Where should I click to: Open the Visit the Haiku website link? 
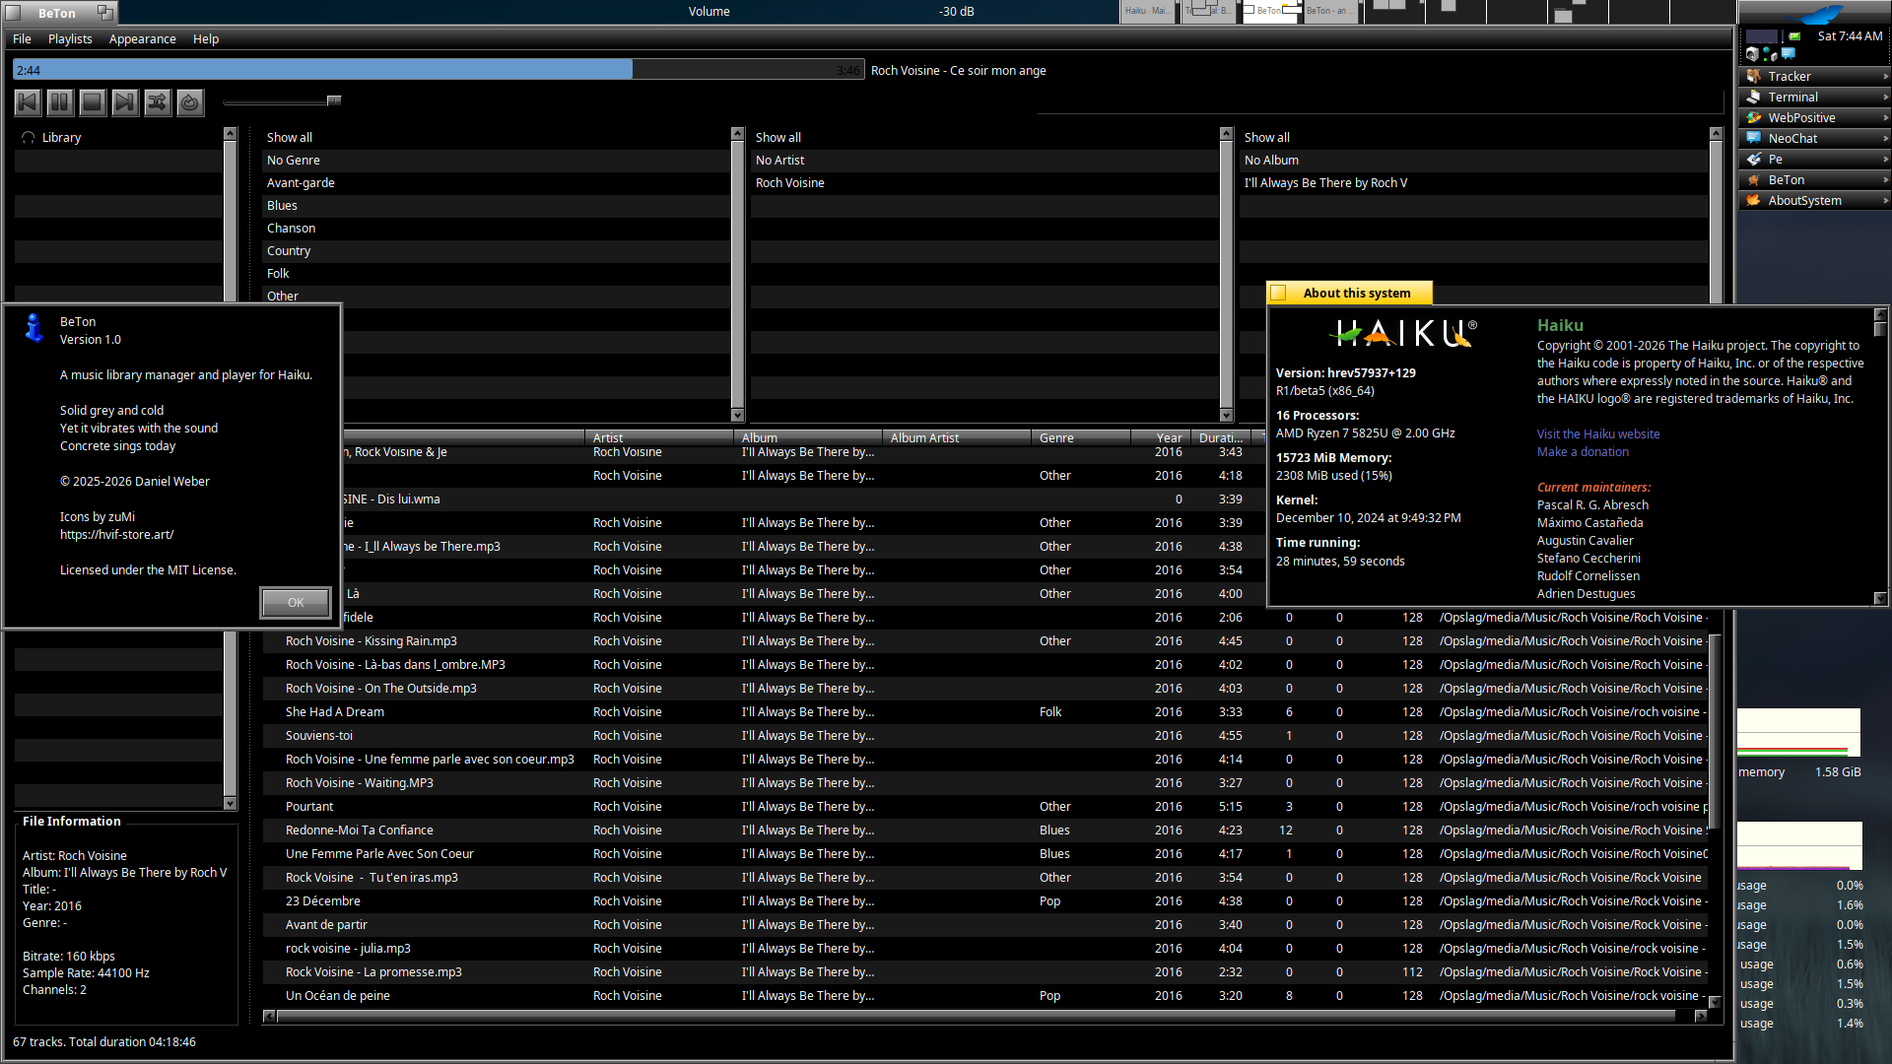click(x=1597, y=433)
